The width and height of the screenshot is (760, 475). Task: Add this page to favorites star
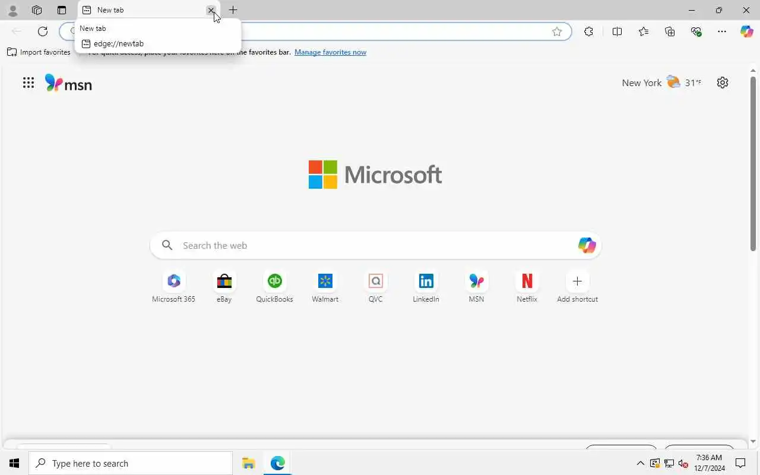[x=557, y=31]
